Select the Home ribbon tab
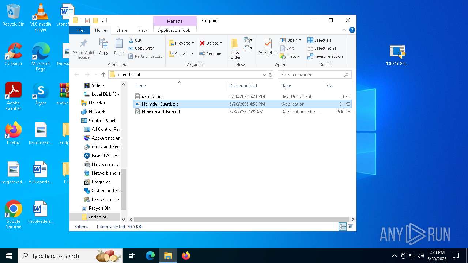The height and width of the screenshot is (263, 468). [100, 30]
